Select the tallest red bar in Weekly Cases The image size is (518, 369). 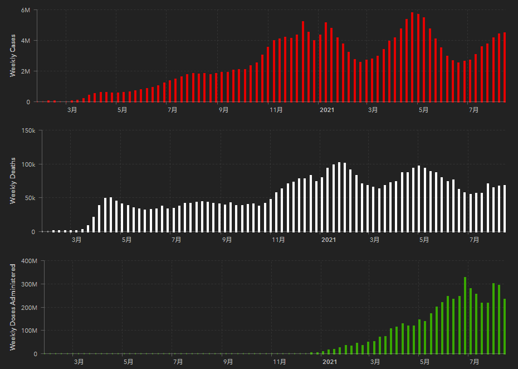pos(412,57)
